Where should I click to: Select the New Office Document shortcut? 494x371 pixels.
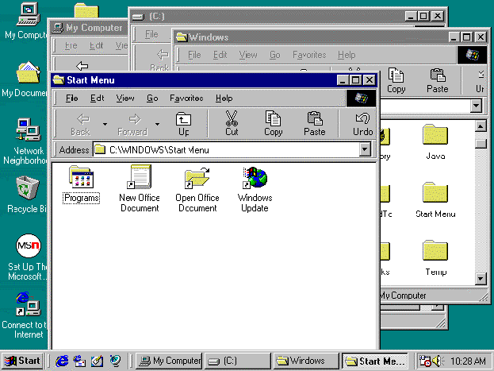click(140, 178)
